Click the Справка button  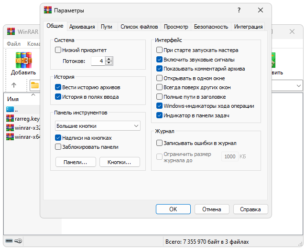[251, 209]
